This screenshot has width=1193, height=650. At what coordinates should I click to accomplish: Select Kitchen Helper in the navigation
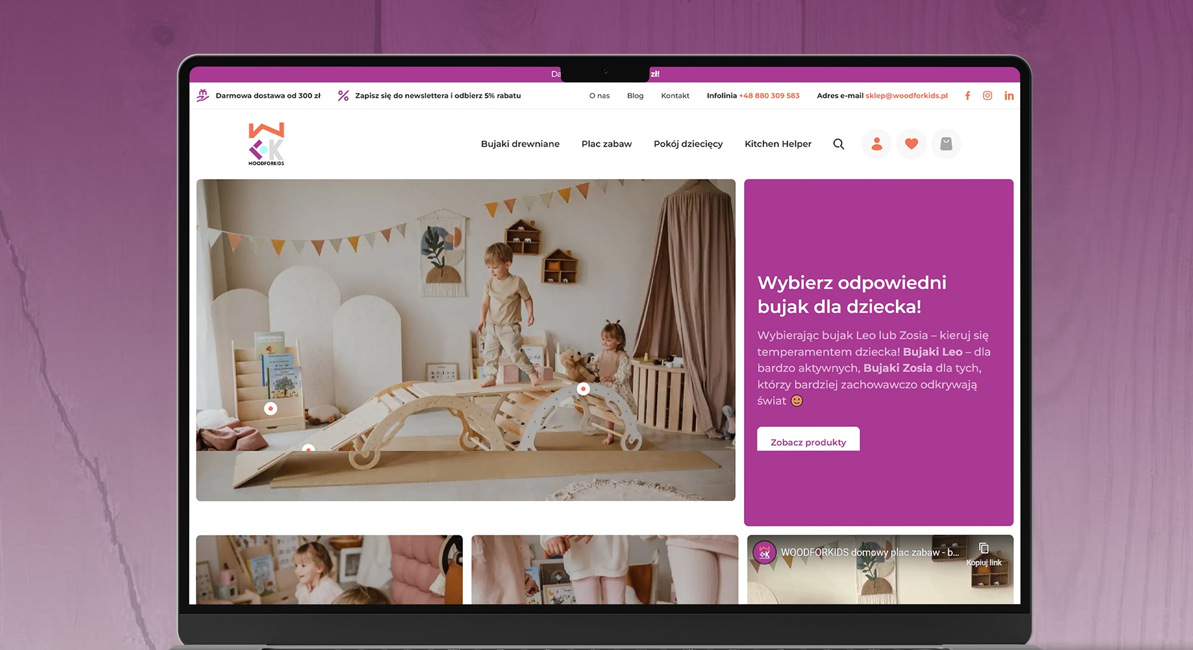(x=778, y=144)
